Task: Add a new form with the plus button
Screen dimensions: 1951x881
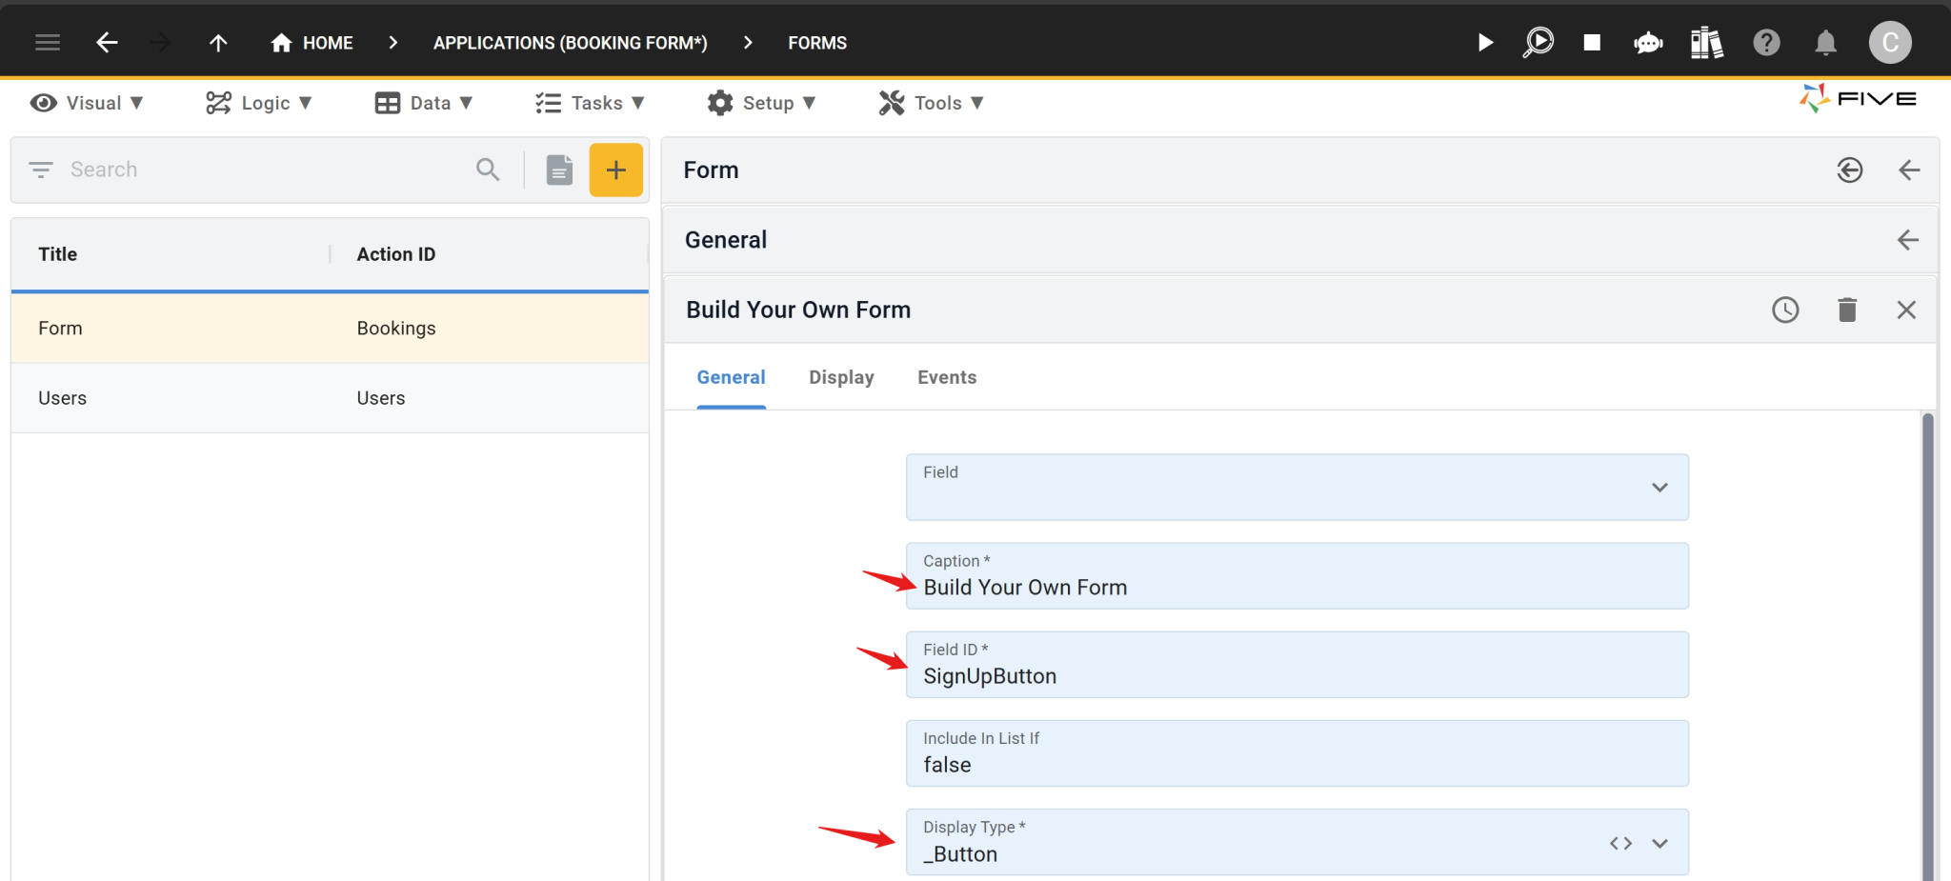Action: (615, 170)
